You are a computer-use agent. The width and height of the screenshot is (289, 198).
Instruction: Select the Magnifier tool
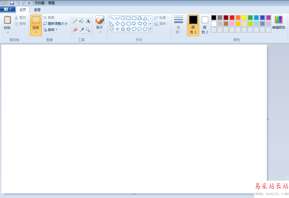(88, 30)
